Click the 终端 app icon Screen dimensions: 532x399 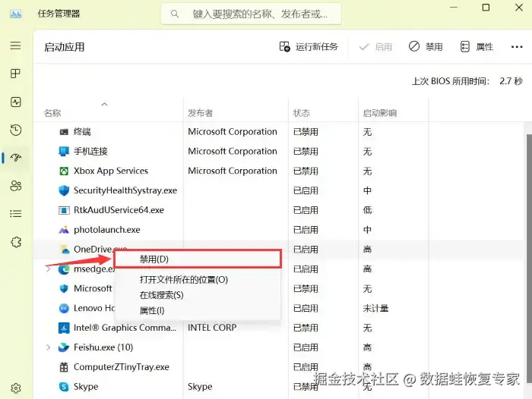[64, 132]
